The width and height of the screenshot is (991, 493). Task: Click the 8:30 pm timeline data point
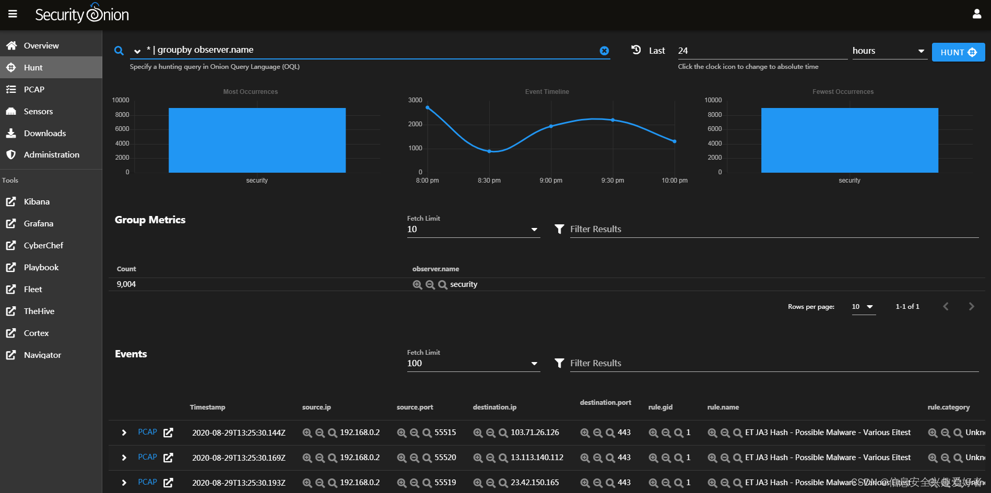click(x=489, y=151)
